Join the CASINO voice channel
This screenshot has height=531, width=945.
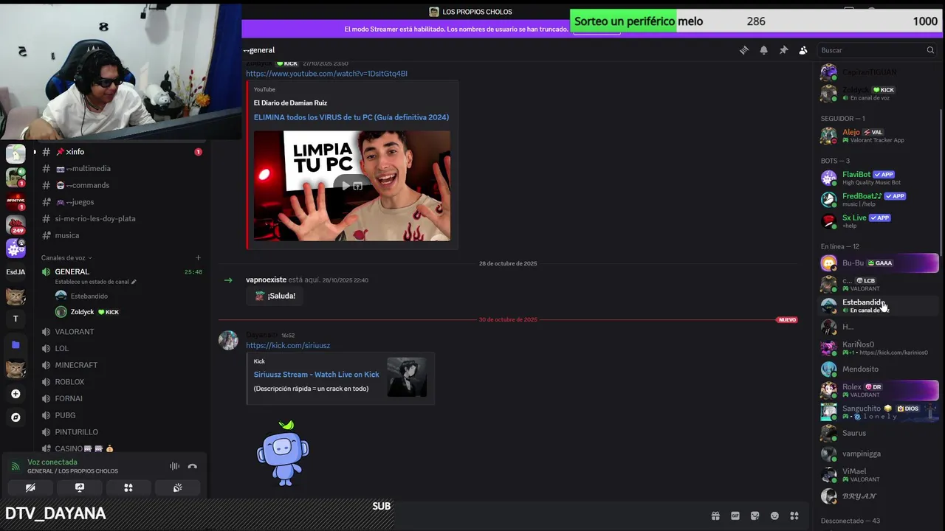[x=122, y=448]
